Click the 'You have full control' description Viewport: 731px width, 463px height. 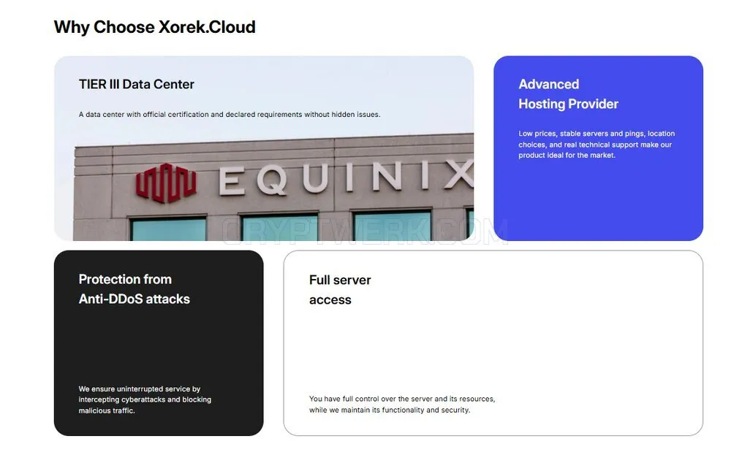(x=402, y=405)
